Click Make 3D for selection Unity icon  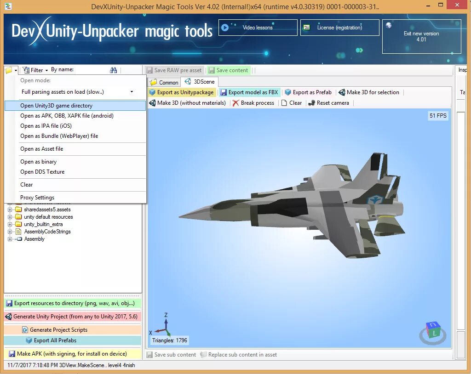pos(342,92)
